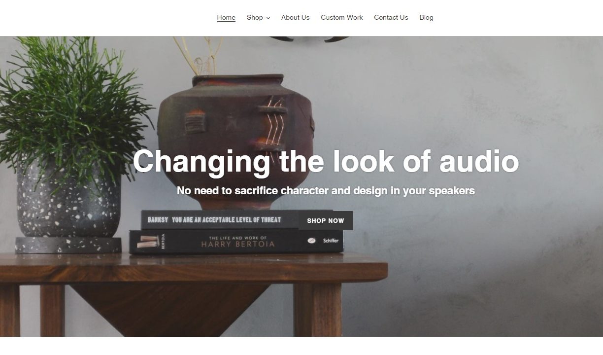This screenshot has width=603, height=355.
Task: Open the Home navigation link
Action: 226,17
